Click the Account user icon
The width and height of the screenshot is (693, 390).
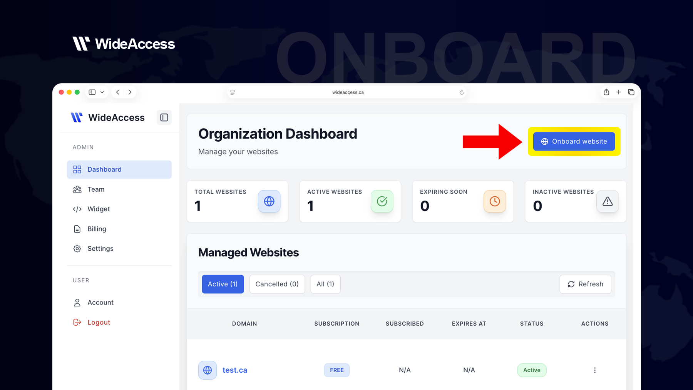[x=77, y=302]
